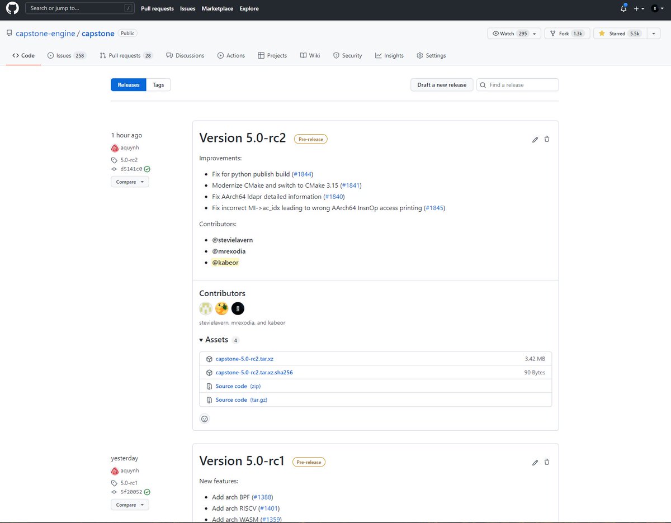
Task: Open pull request #1840
Action: [x=334, y=197]
